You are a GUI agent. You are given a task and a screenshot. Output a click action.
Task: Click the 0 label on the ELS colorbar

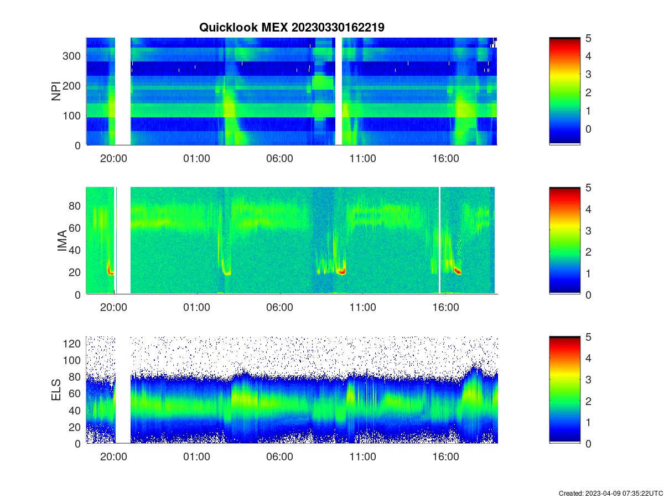click(589, 443)
